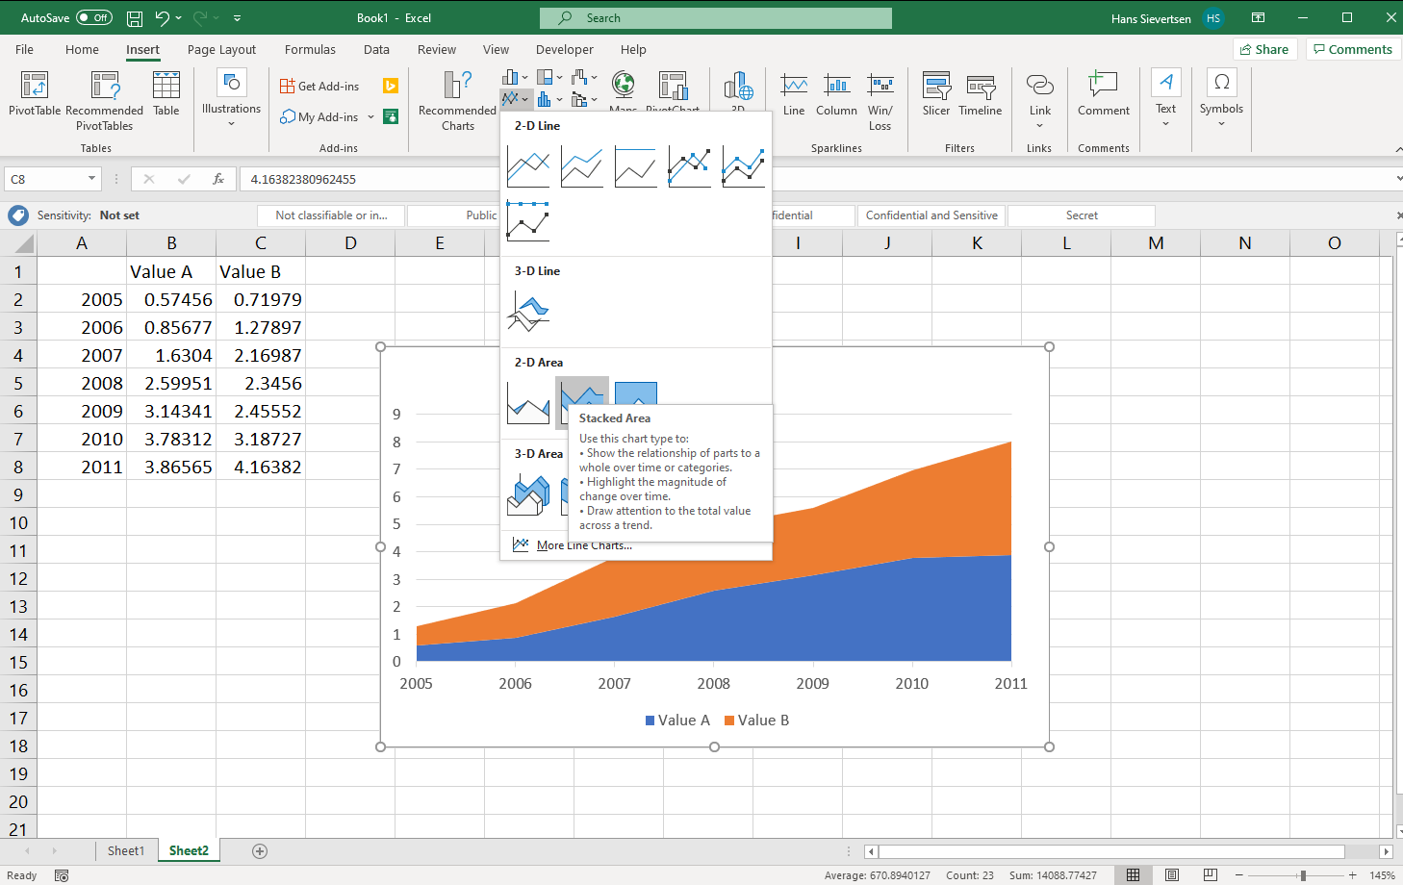Open Recommended Charts
This screenshot has height=885, width=1403.
[457, 100]
